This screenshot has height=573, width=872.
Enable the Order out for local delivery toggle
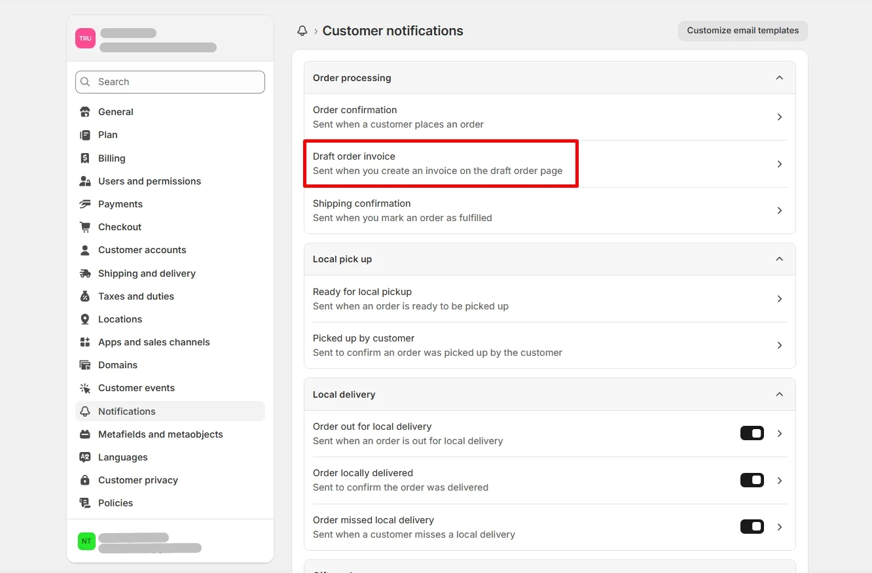click(752, 433)
